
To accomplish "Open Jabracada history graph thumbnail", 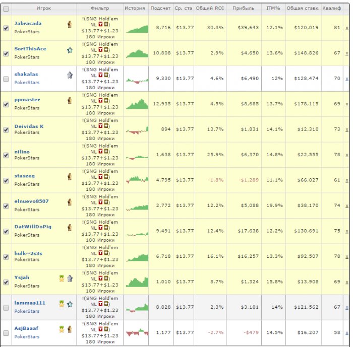I will [x=137, y=29].
